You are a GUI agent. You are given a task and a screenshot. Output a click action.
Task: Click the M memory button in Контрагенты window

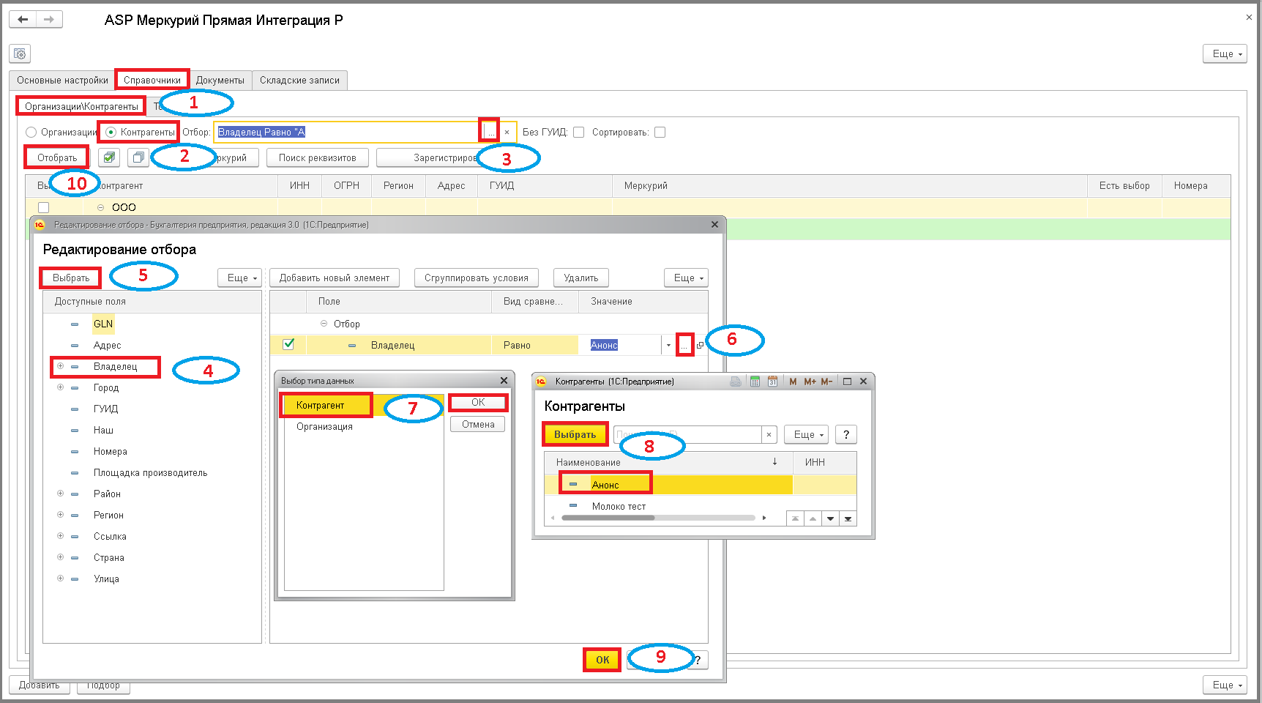(x=793, y=382)
